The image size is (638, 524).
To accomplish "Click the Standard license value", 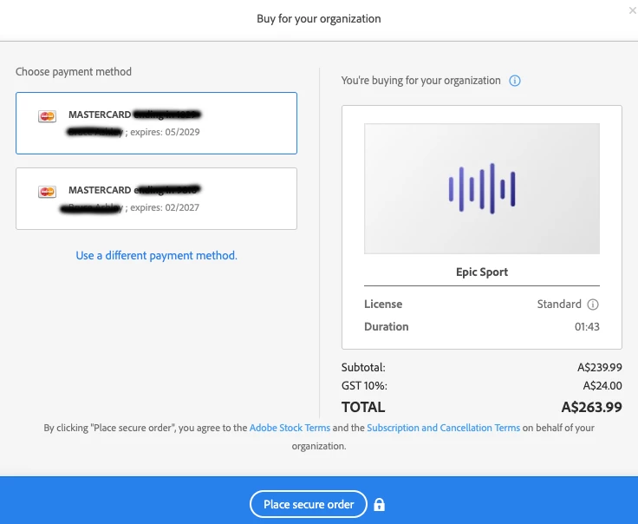I will coord(559,305).
